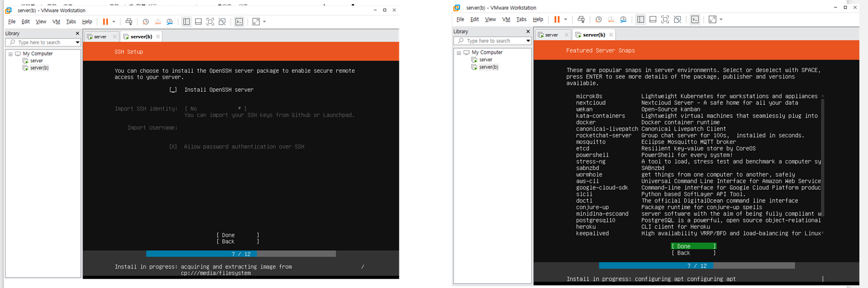Toggle thumbnail bar in the Featured Server Snaps window
The height and width of the screenshot is (288, 868).
point(653,20)
